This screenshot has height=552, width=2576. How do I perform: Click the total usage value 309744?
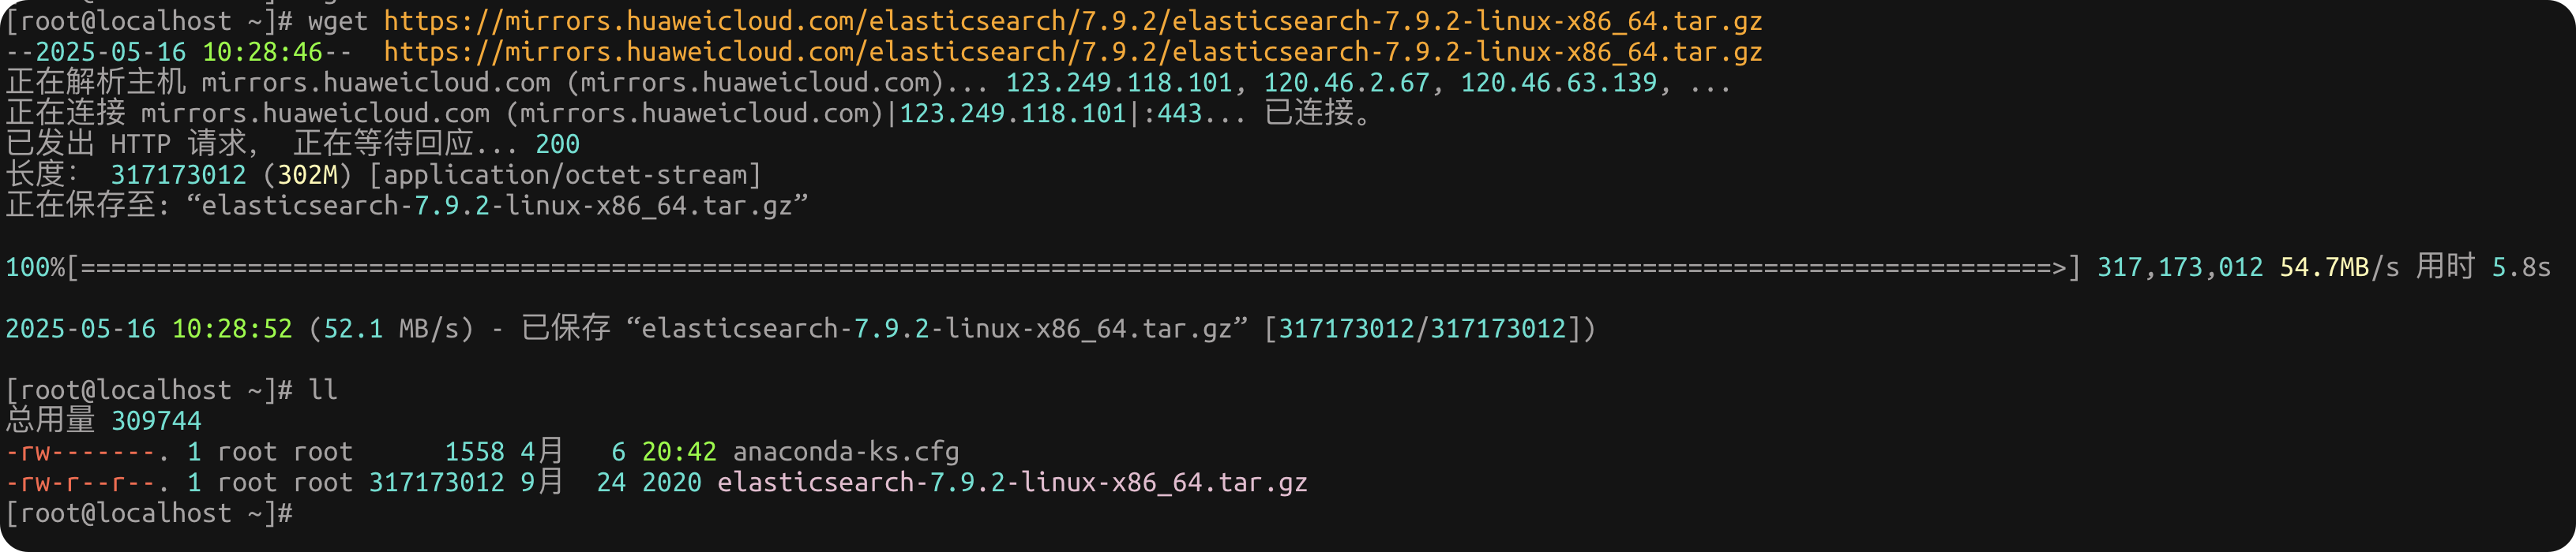point(156,421)
